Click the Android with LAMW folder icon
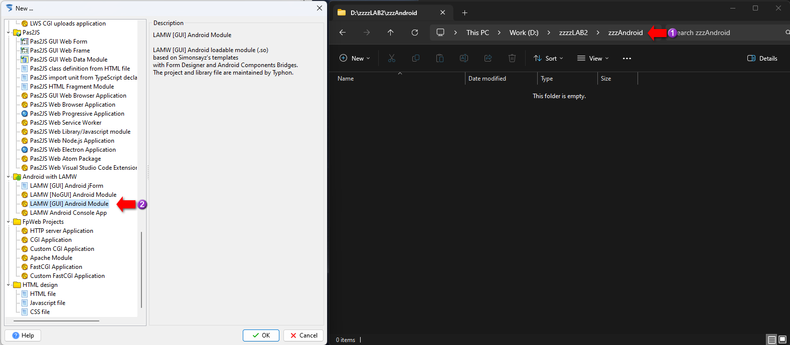Image resolution: width=790 pixels, height=345 pixels. (x=17, y=177)
